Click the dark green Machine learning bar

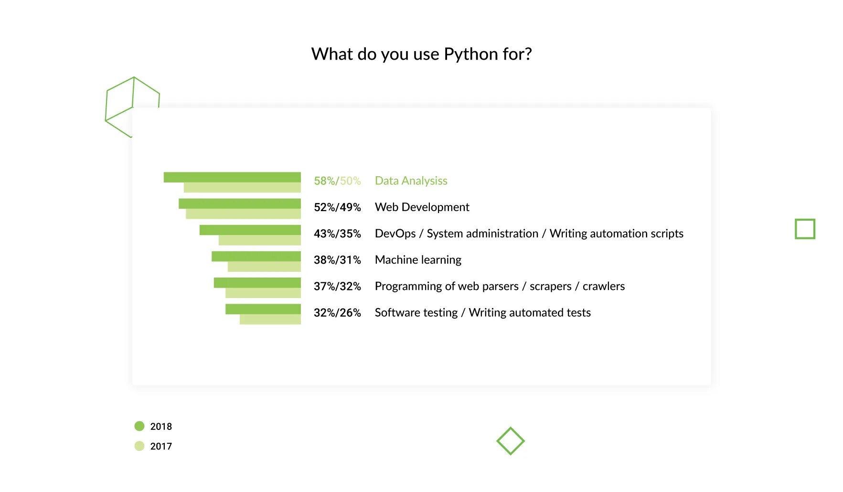pyautogui.click(x=256, y=257)
